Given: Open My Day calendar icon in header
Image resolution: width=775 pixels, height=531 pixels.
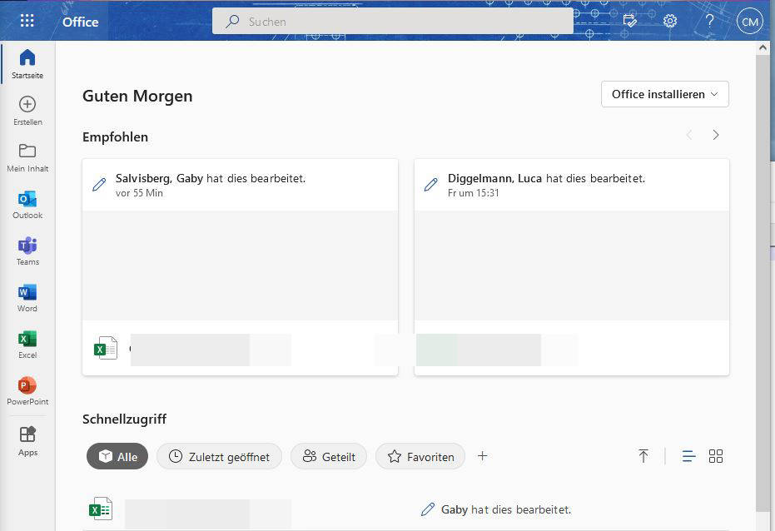Looking at the screenshot, I should point(629,21).
